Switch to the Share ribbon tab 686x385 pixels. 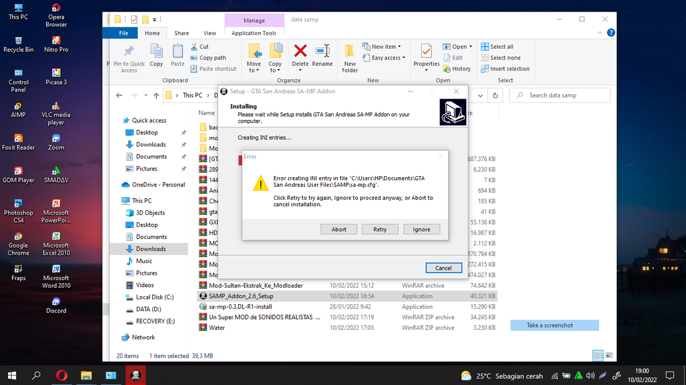point(182,33)
